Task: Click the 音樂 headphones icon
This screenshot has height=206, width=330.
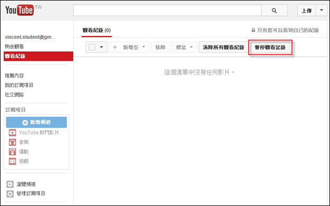Action: 12,142
